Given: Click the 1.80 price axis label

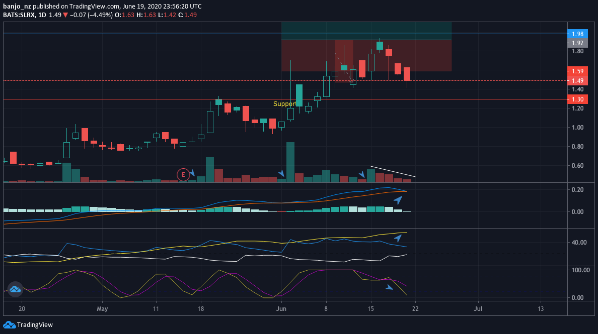Looking at the screenshot, I should coord(577,51).
